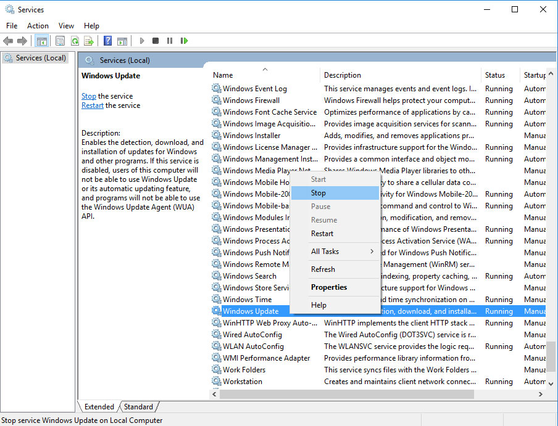This screenshot has width=558, height=426.
Task: Click the horizontal scrollbar left arrow
Action: point(215,394)
